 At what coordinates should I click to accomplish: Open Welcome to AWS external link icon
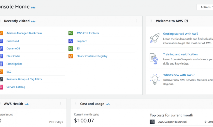pyautogui.click(x=186, y=21)
